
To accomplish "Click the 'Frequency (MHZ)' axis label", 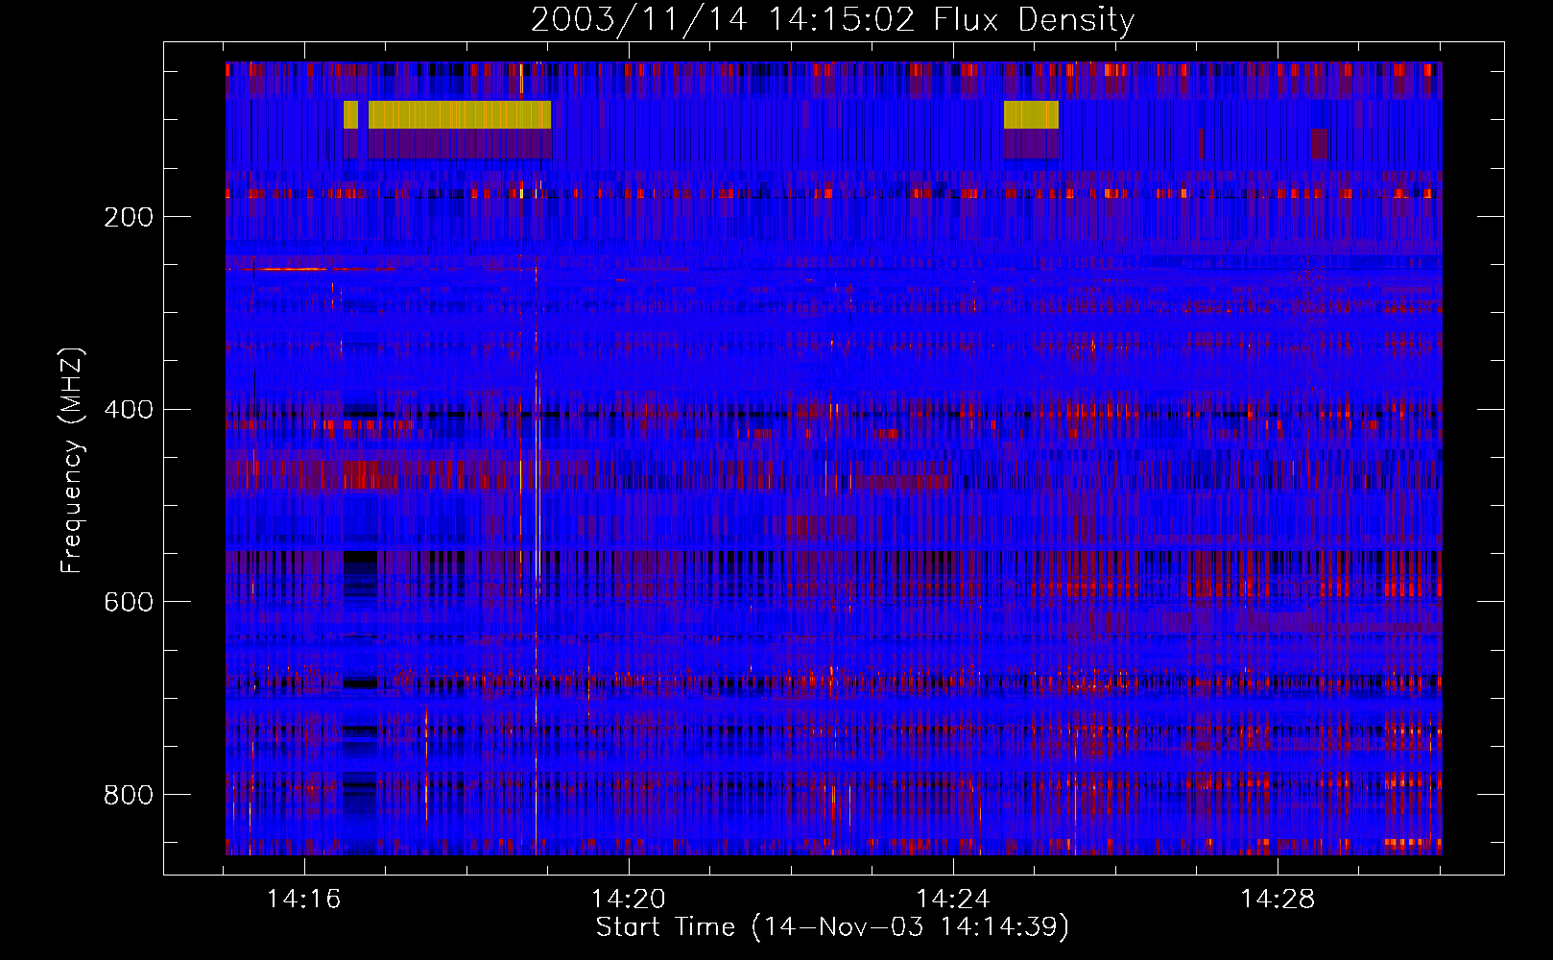I will click(x=72, y=461).
